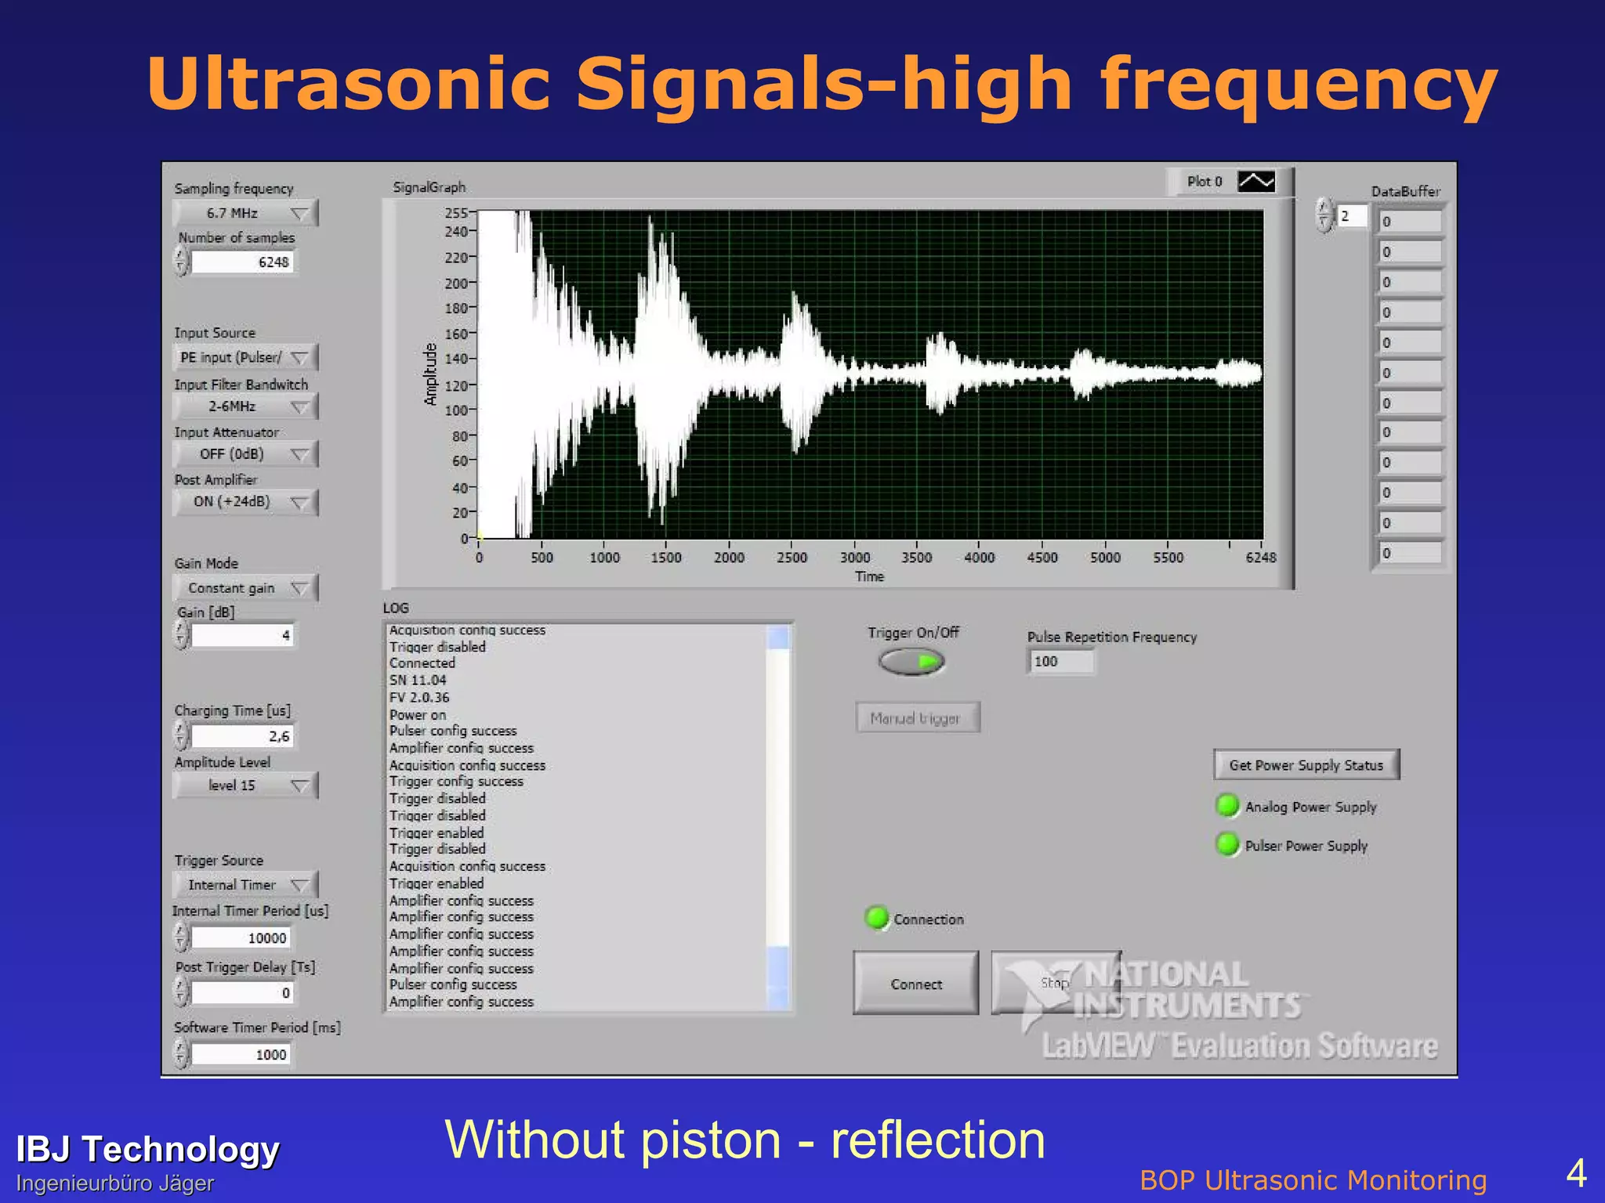Click the Stop button
This screenshot has width=1605, height=1203.
pyautogui.click(x=1056, y=983)
